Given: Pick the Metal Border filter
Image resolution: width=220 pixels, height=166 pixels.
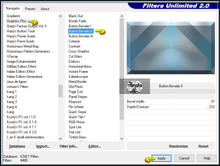Looking at the screenshot, I should coord(78,82).
